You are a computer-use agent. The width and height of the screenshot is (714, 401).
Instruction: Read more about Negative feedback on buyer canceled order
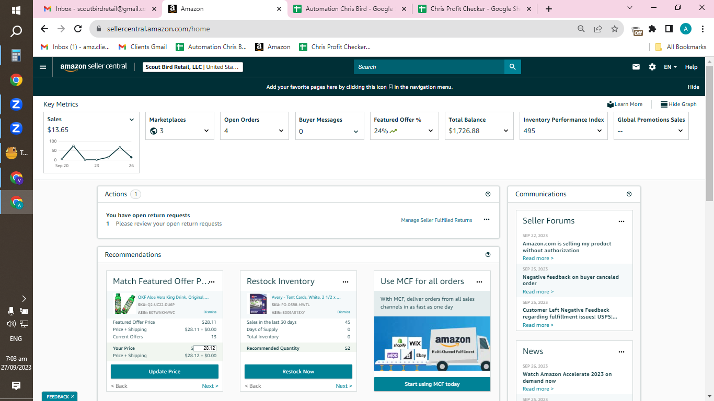pyautogui.click(x=538, y=292)
